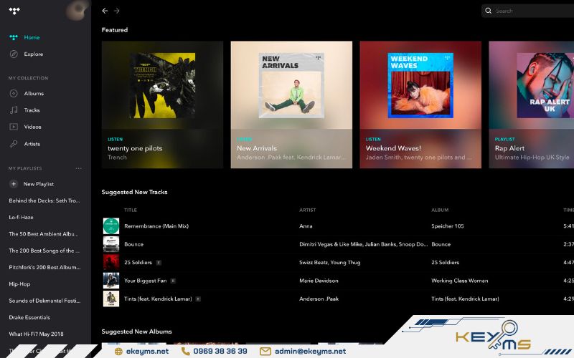
Task: Open the New Arrivals cover art
Action: (291, 85)
